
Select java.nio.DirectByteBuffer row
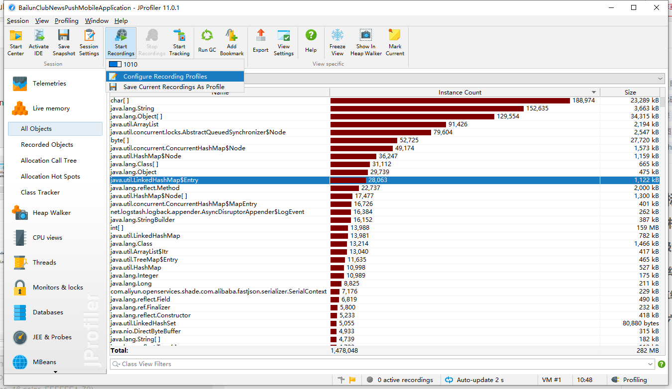click(384, 331)
